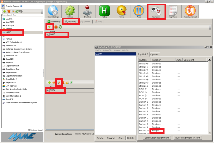Edit the selected system in systems toolbar

pyautogui.click(x=13, y=11)
